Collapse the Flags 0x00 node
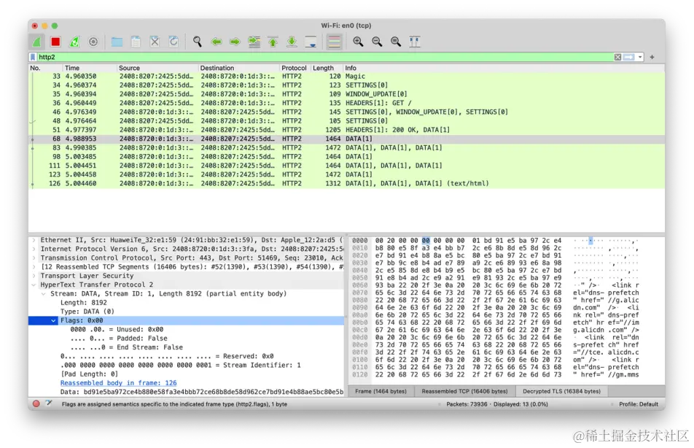This screenshot has width=694, height=448. click(53, 320)
